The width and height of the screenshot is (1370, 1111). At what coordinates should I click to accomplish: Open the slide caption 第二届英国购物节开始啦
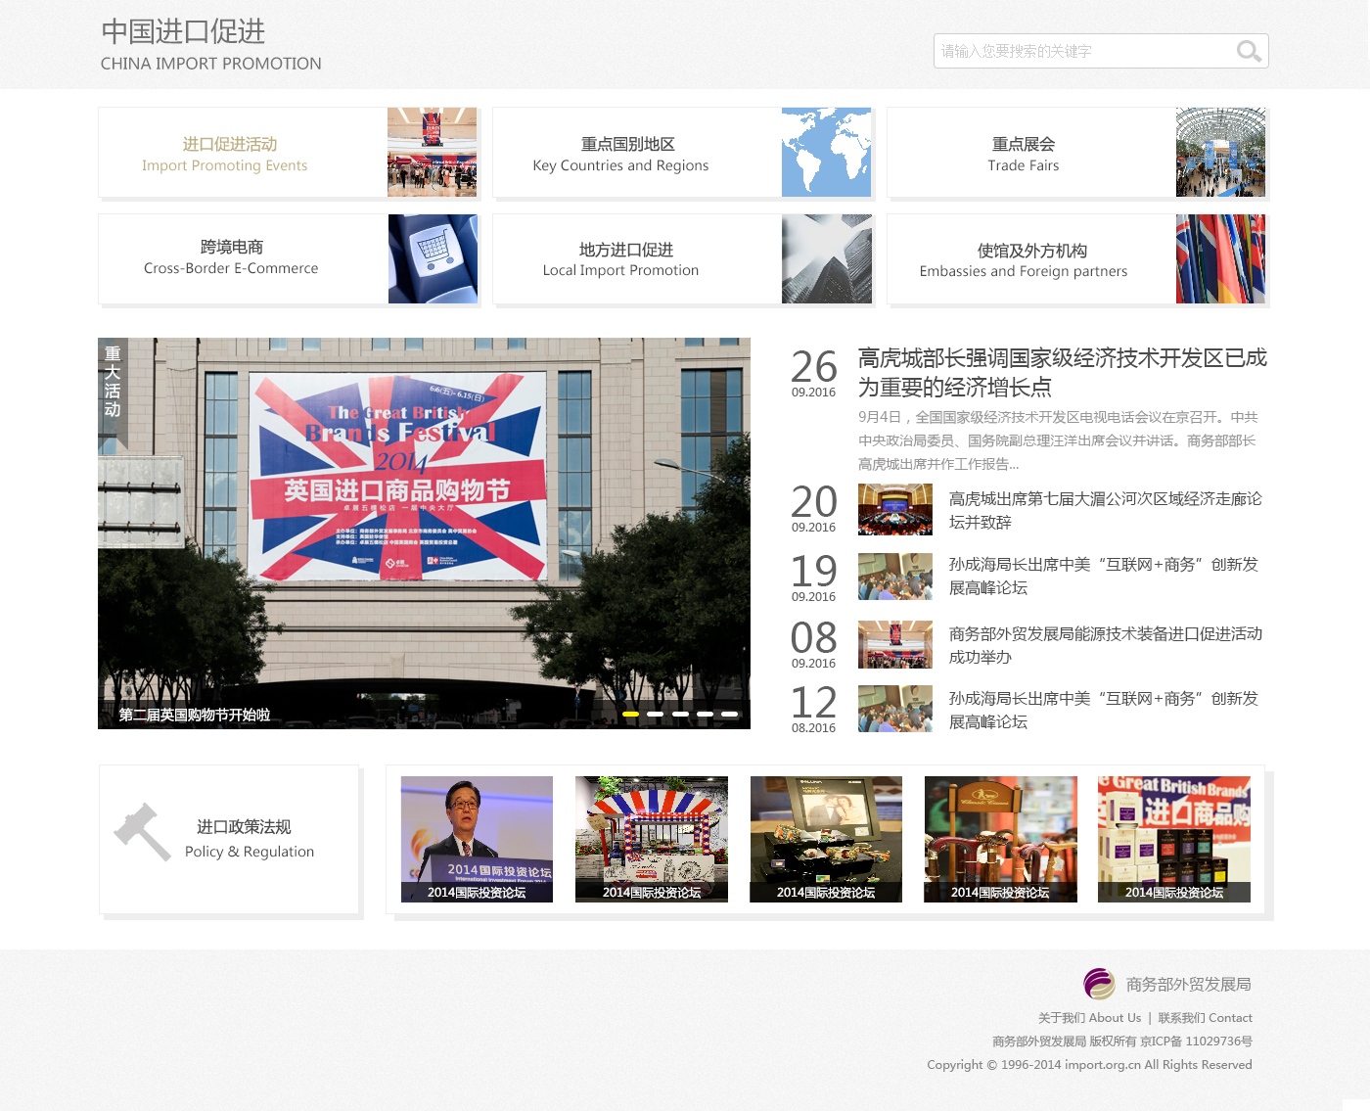pos(195,715)
